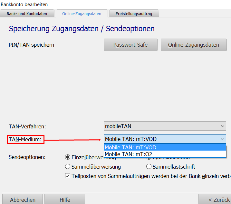Select the Online-Zugangsdaten tab
This screenshot has height=204, width=231.
point(82,14)
